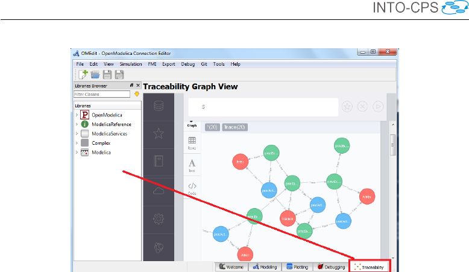Click inside the Filter Classes field

102,94
